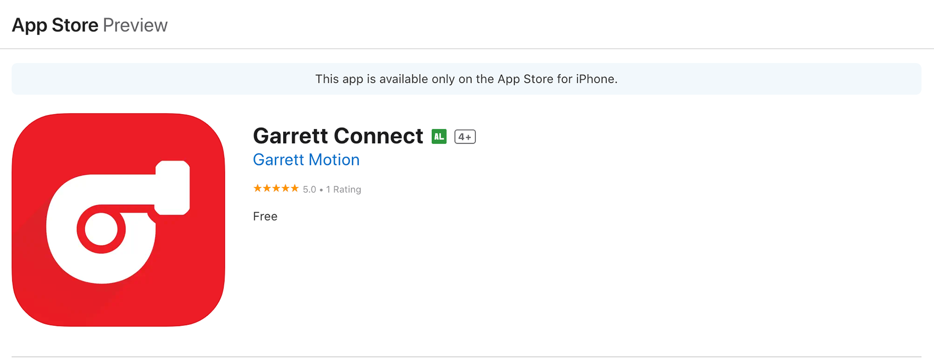Click the word iPhone in banner
Viewport: 934px width, 361px height.
click(595, 79)
